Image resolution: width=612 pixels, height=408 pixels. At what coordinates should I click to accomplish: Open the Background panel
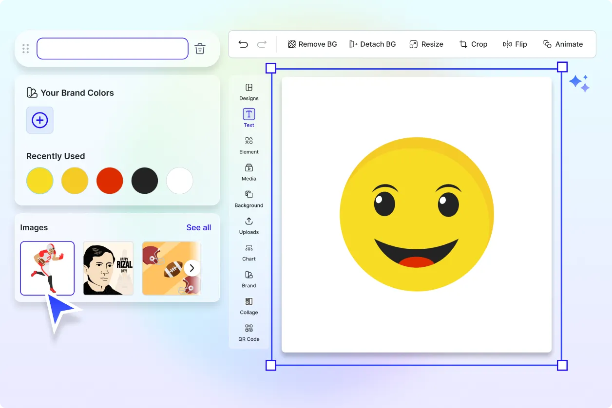(249, 199)
